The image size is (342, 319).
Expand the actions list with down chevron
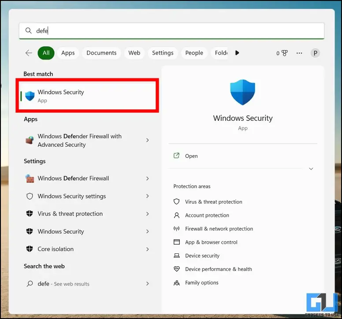coord(311,169)
